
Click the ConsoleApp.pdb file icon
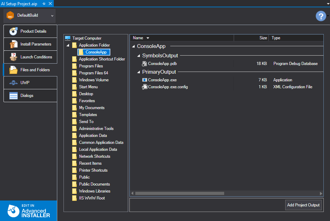pyautogui.click(x=145, y=64)
